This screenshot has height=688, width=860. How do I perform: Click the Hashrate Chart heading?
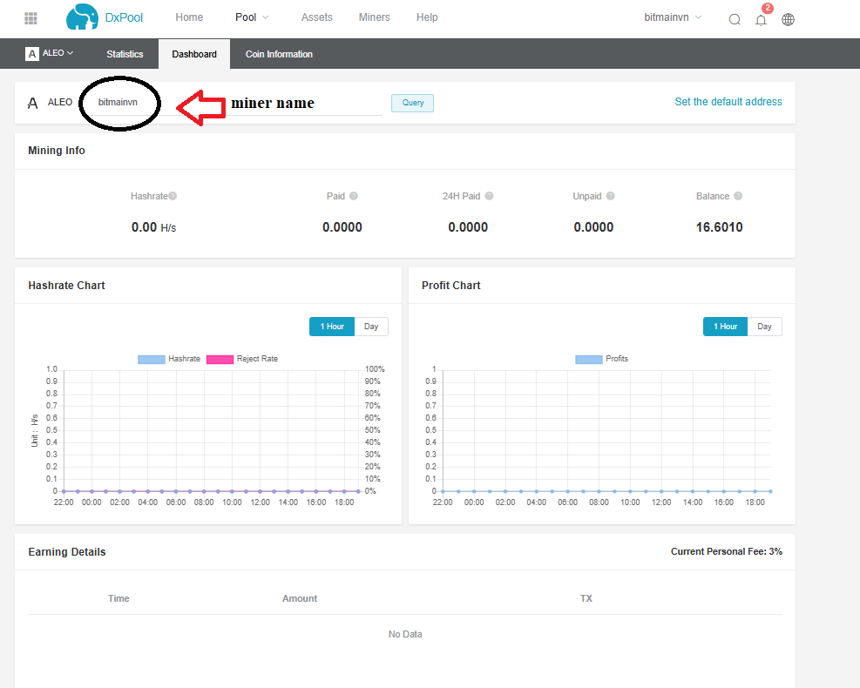point(66,285)
